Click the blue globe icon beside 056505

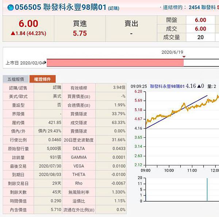click(11, 8)
